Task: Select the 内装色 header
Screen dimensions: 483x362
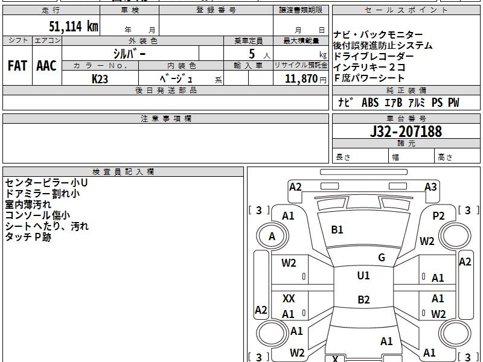Action: [x=182, y=66]
